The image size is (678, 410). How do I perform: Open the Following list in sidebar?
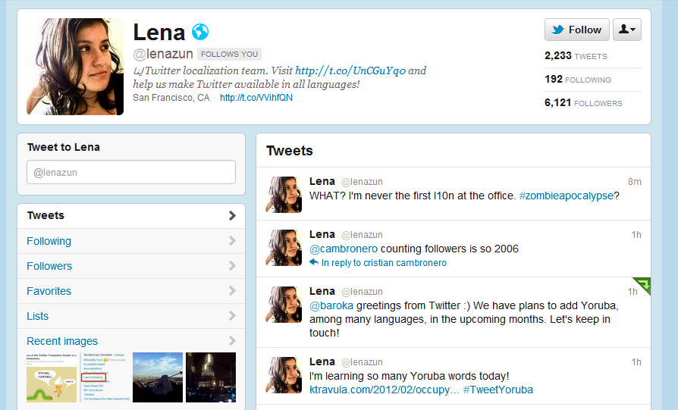click(x=131, y=241)
